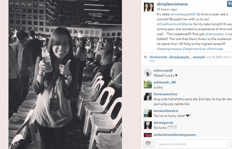Open laineegarcia commenter avatar

(148, 125)
